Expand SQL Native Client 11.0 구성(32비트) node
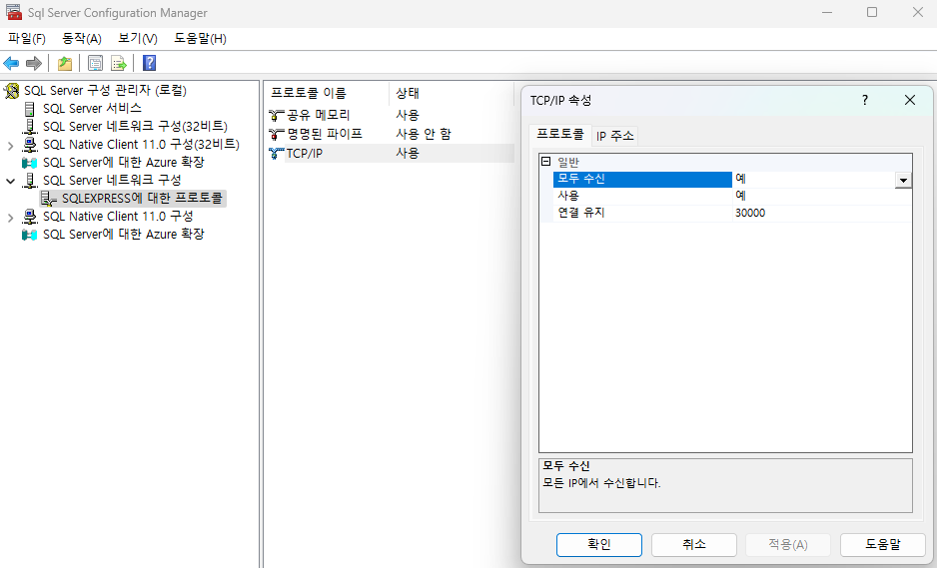The width and height of the screenshot is (937, 568). pyautogui.click(x=10, y=145)
